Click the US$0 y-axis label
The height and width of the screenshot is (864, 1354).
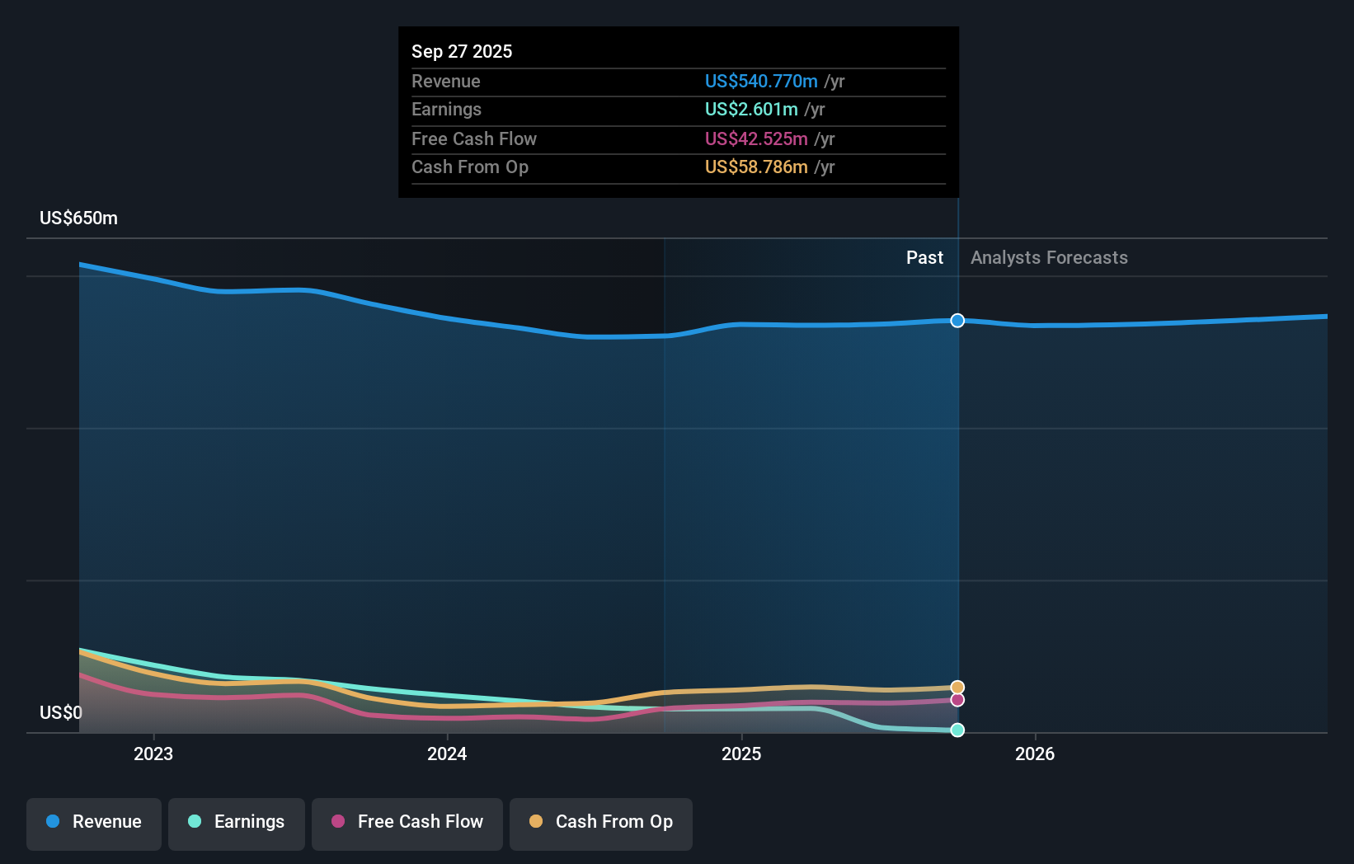[x=61, y=712]
